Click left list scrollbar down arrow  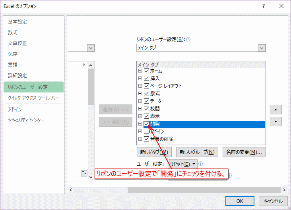coord(91,177)
